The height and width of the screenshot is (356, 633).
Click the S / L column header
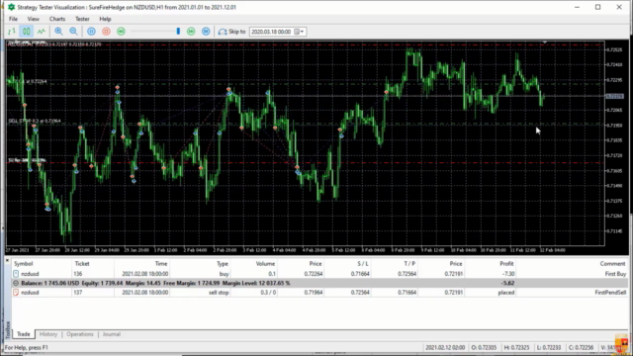[363, 264]
